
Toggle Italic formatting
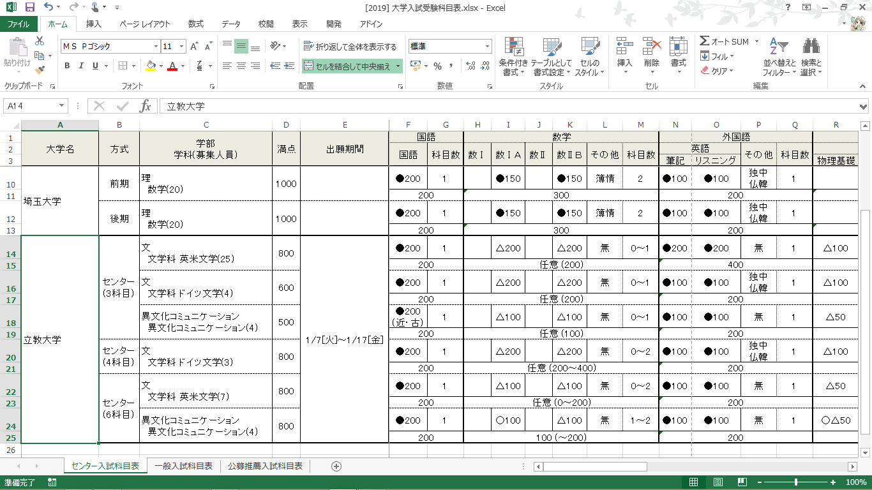pyautogui.click(x=81, y=66)
